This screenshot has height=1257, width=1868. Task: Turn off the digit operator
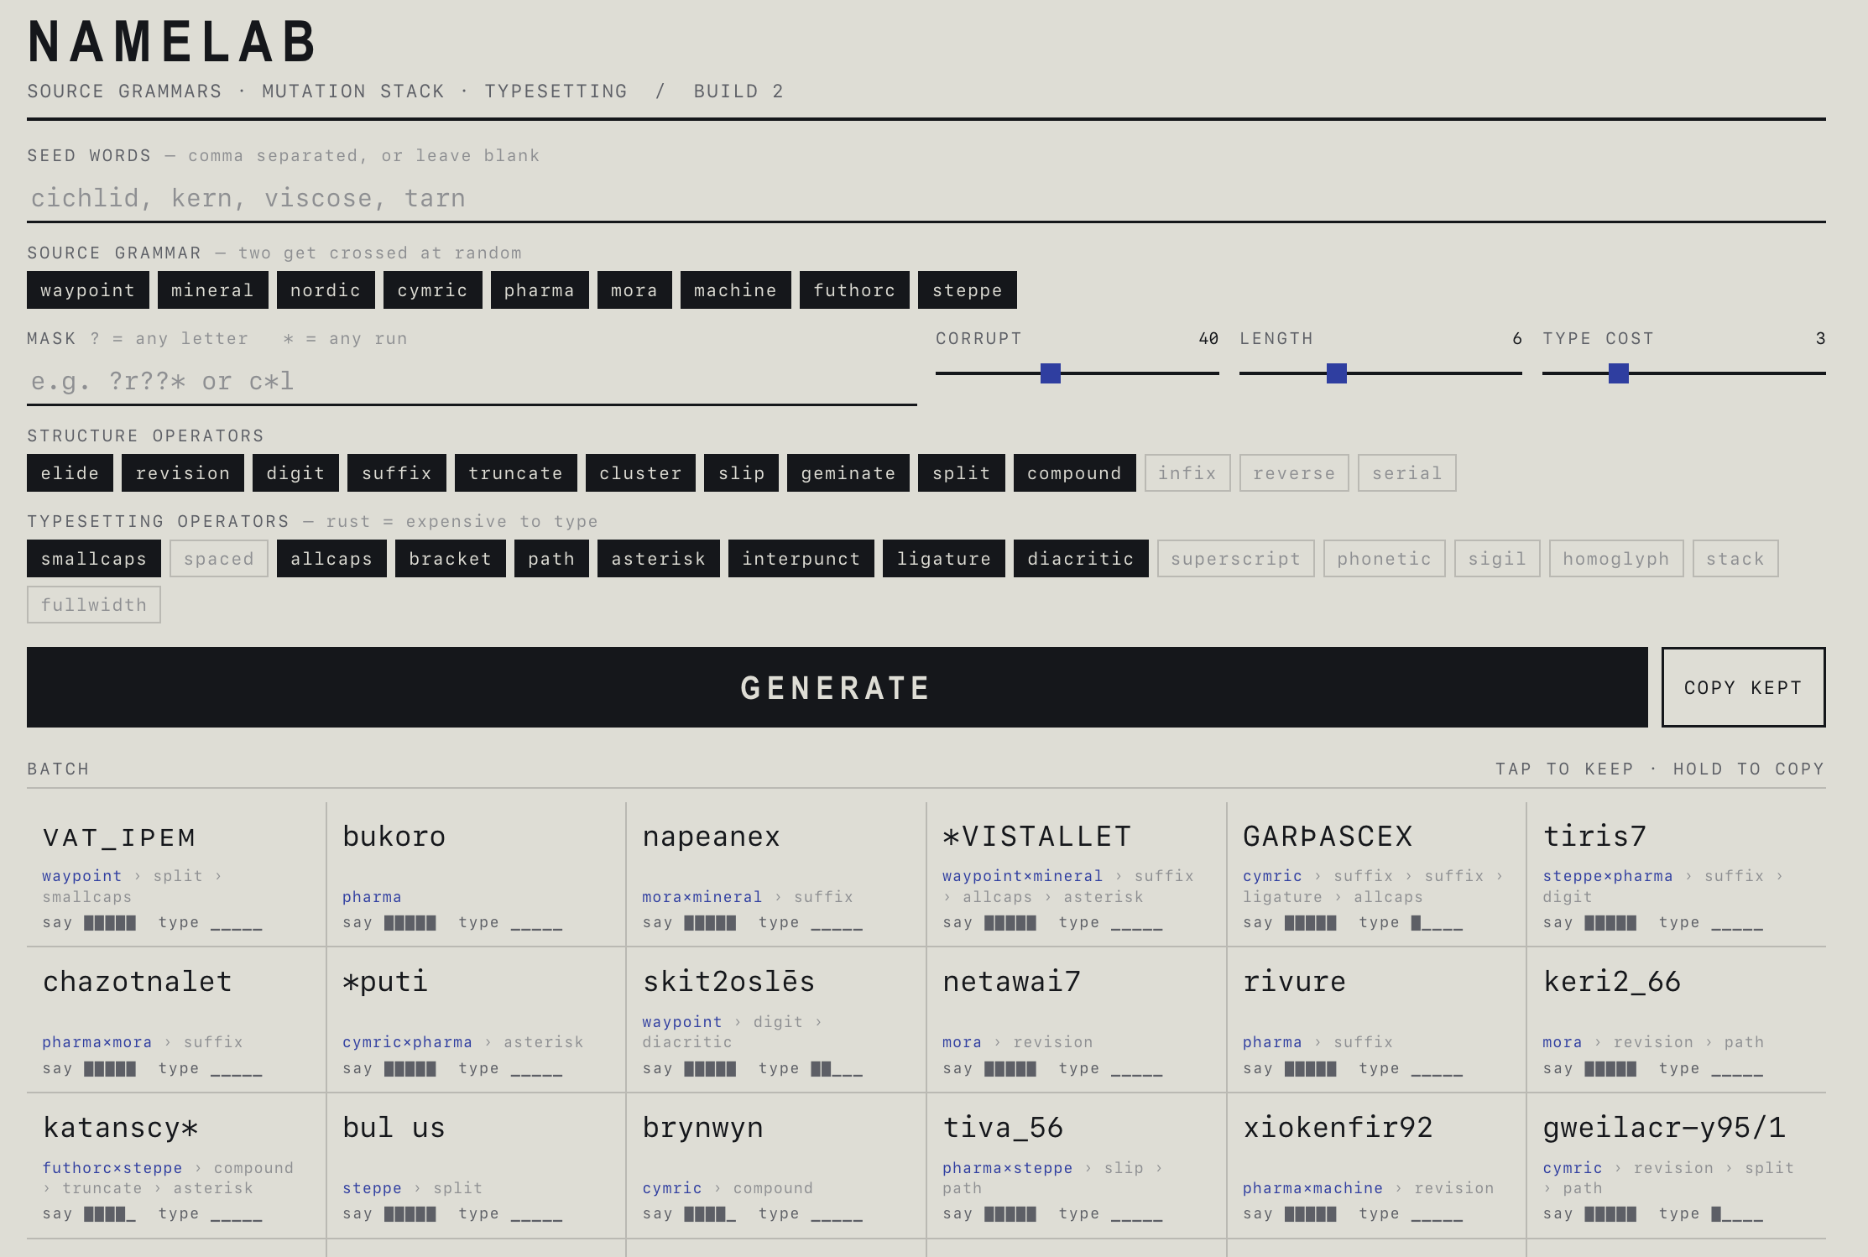point(295,473)
